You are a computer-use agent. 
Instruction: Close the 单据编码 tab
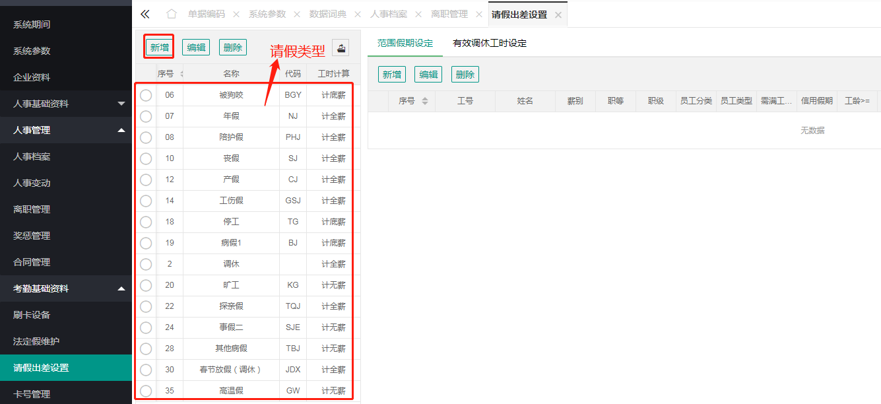click(236, 15)
